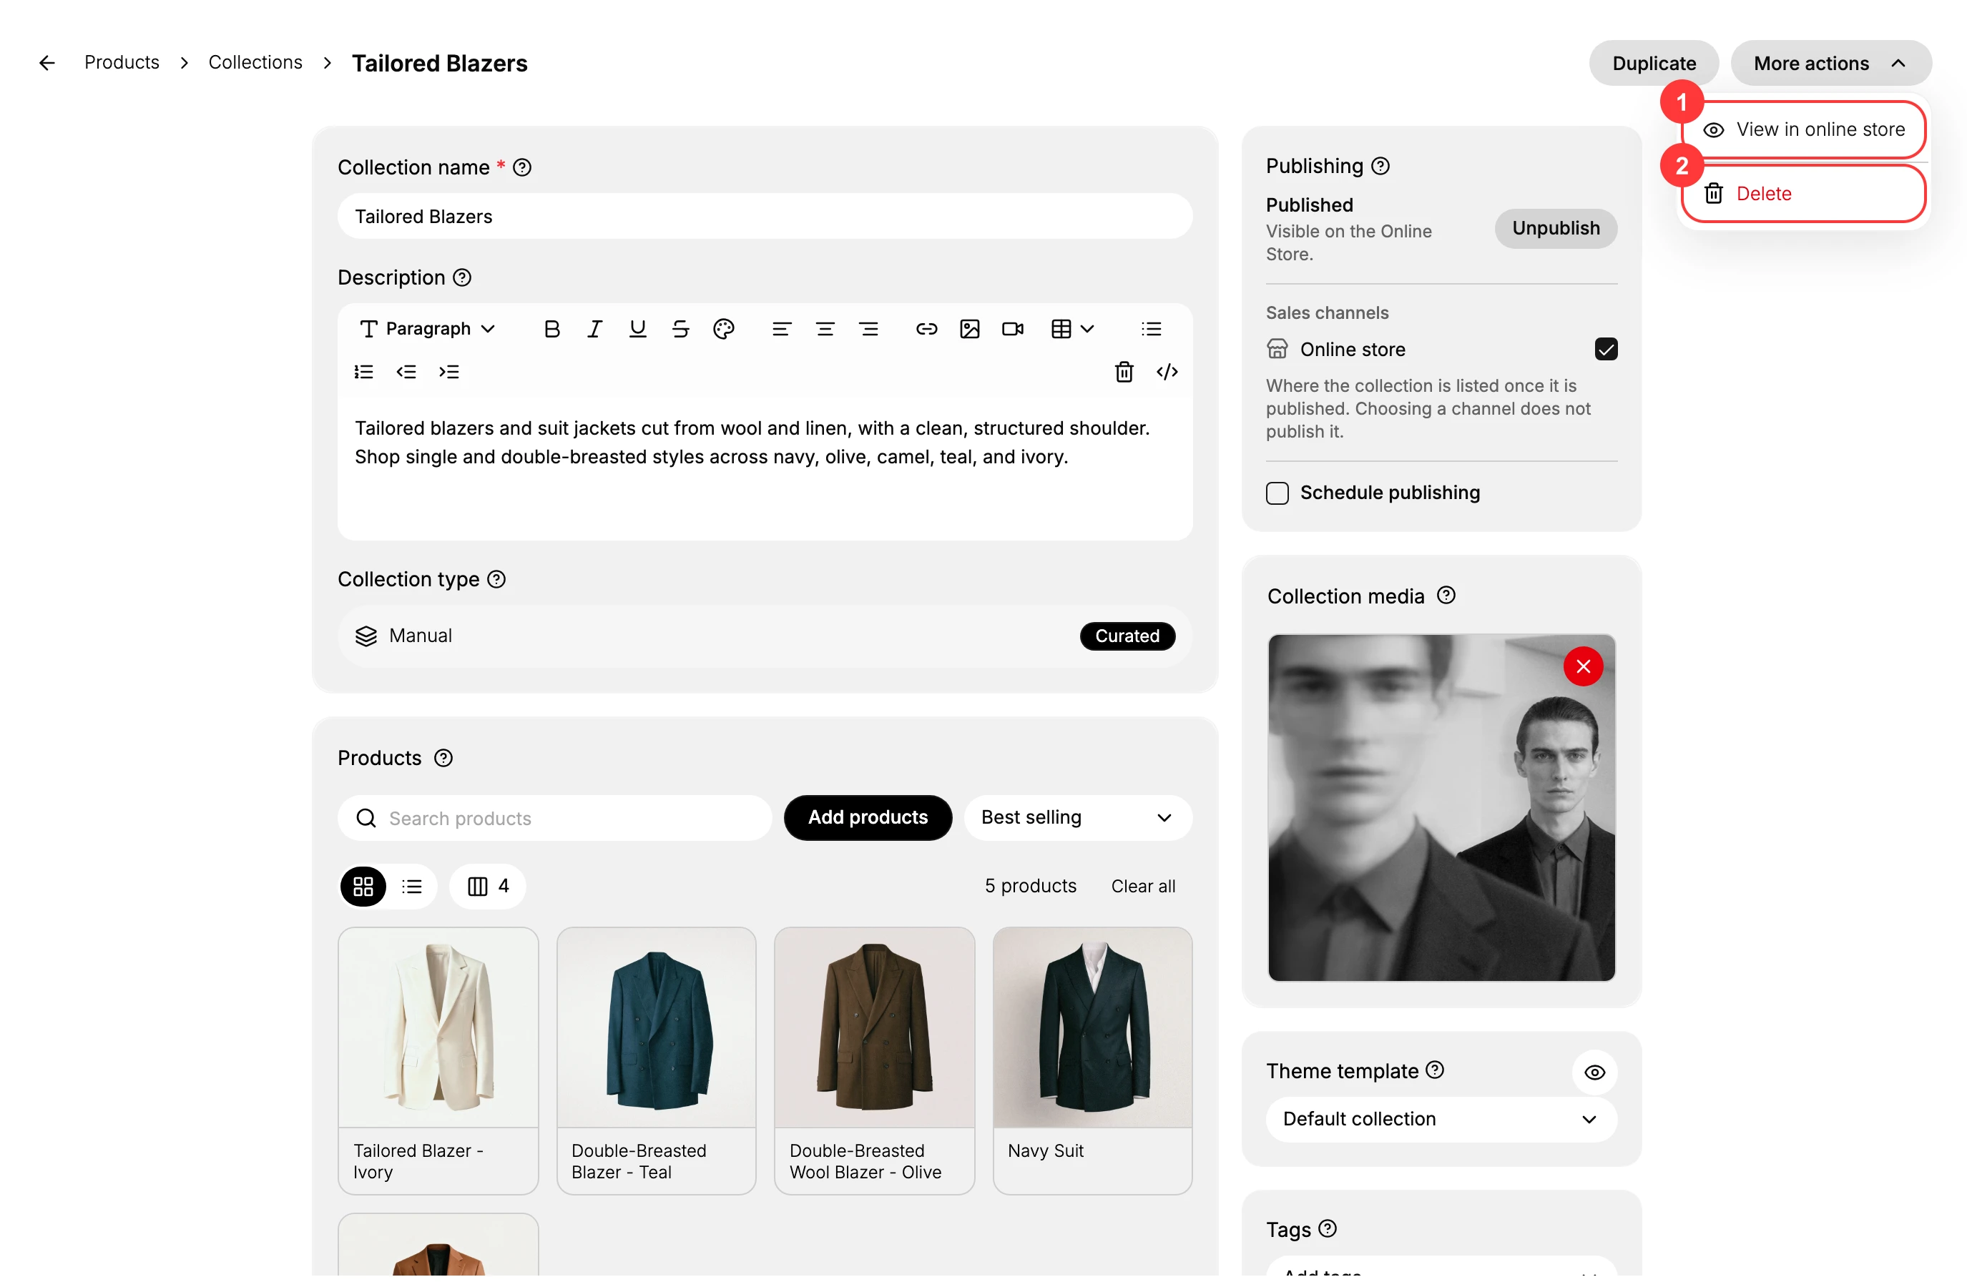Insert a video in description
The height and width of the screenshot is (1287, 1967).
click(x=1012, y=330)
